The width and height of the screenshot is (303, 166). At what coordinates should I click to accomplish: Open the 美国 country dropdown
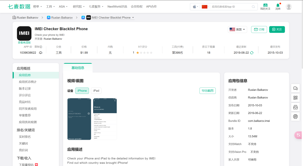pos(238,29)
